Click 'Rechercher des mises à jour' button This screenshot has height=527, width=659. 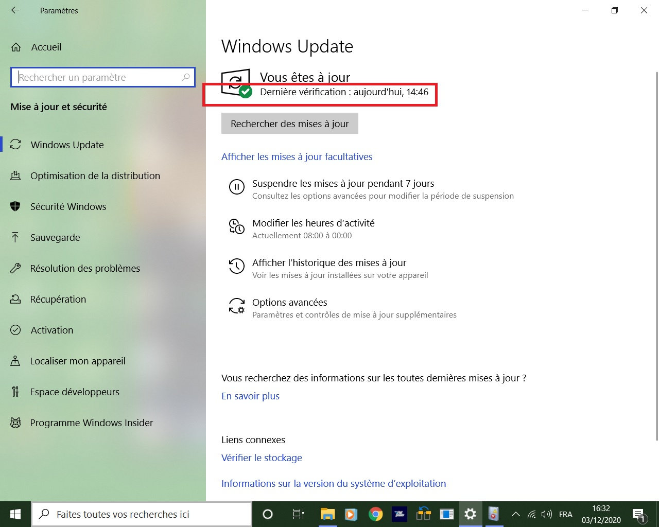290,124
